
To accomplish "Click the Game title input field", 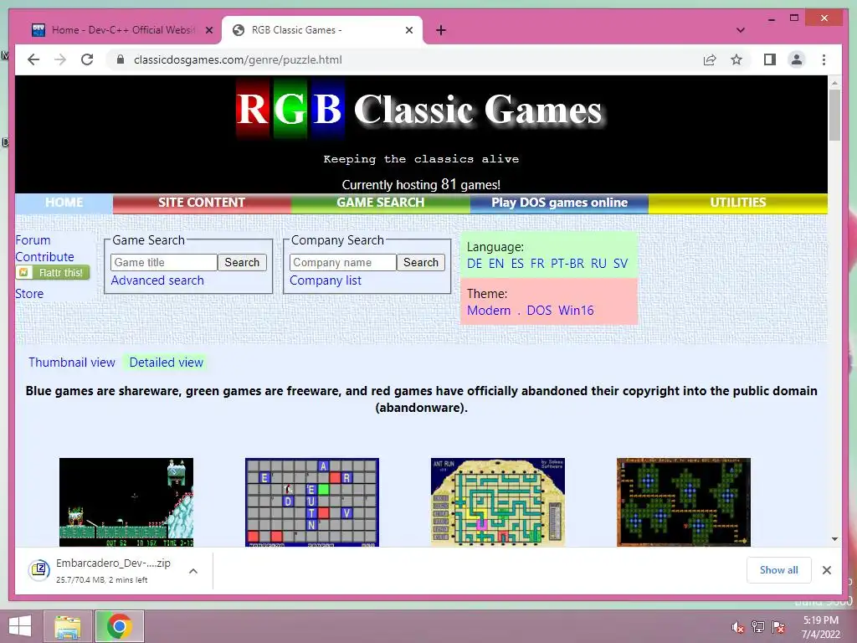I will tap(164, 262).
